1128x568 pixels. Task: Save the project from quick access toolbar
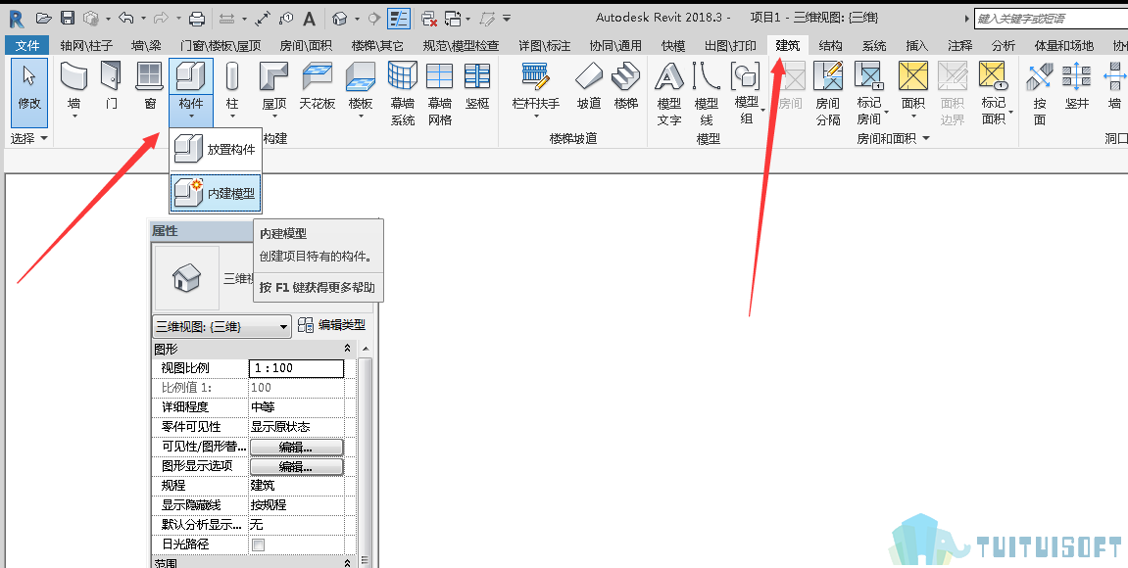[68, 18]
